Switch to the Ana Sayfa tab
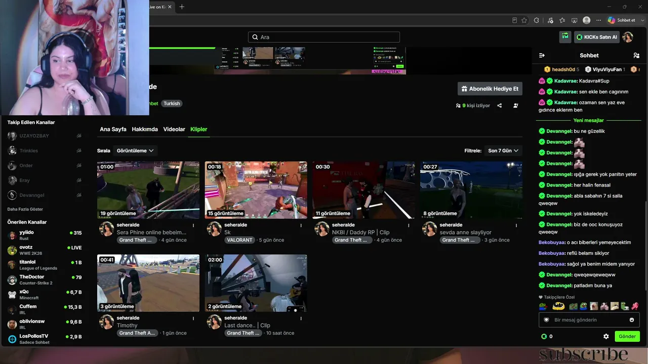 coord(113,129)
